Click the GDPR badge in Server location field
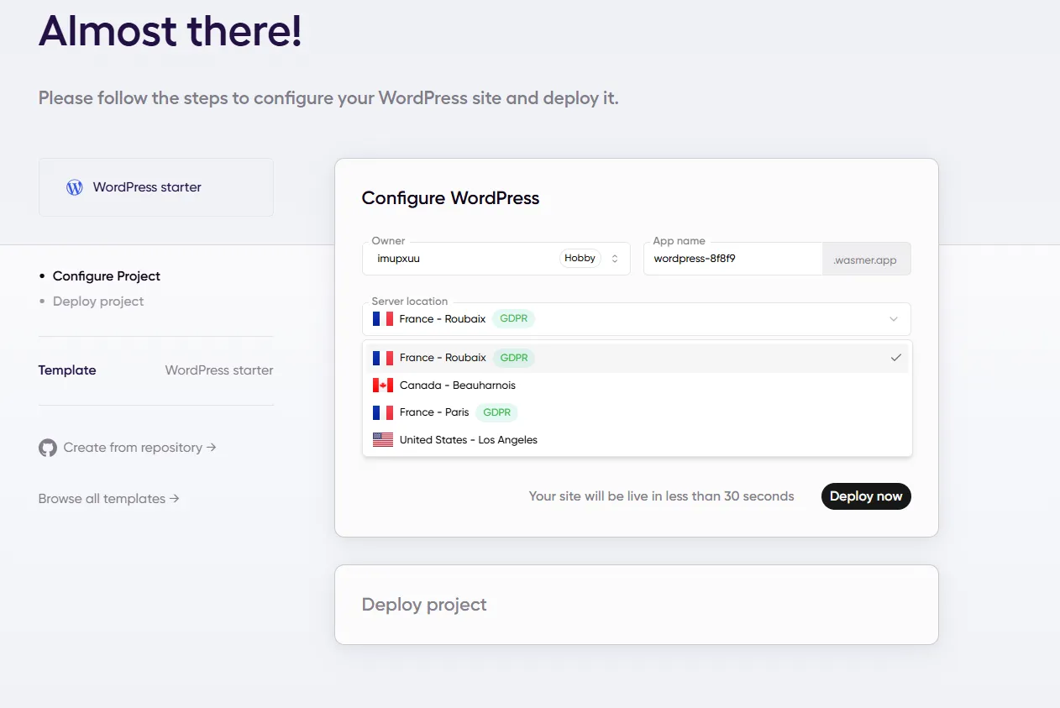Image resolution: width=1060 pixels, height=708 pixels. pyautogui.click(x=514, y=319)
